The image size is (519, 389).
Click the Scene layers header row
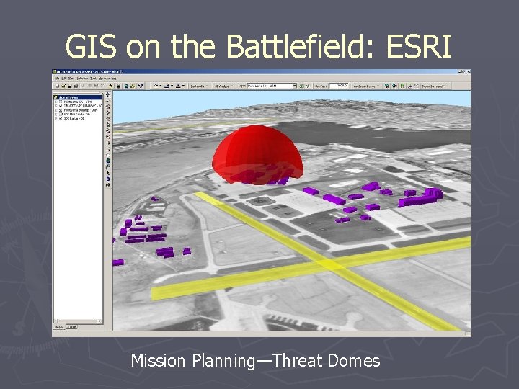(x=78, y=97)
